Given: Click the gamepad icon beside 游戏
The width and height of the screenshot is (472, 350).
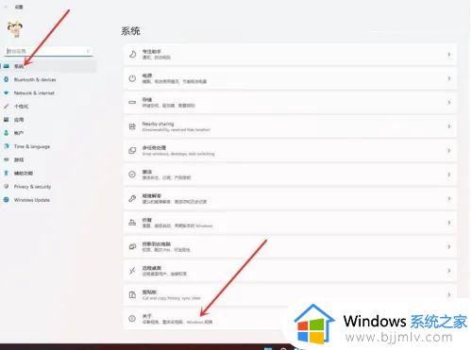Looking at the screenshot, I should (7, 159).
